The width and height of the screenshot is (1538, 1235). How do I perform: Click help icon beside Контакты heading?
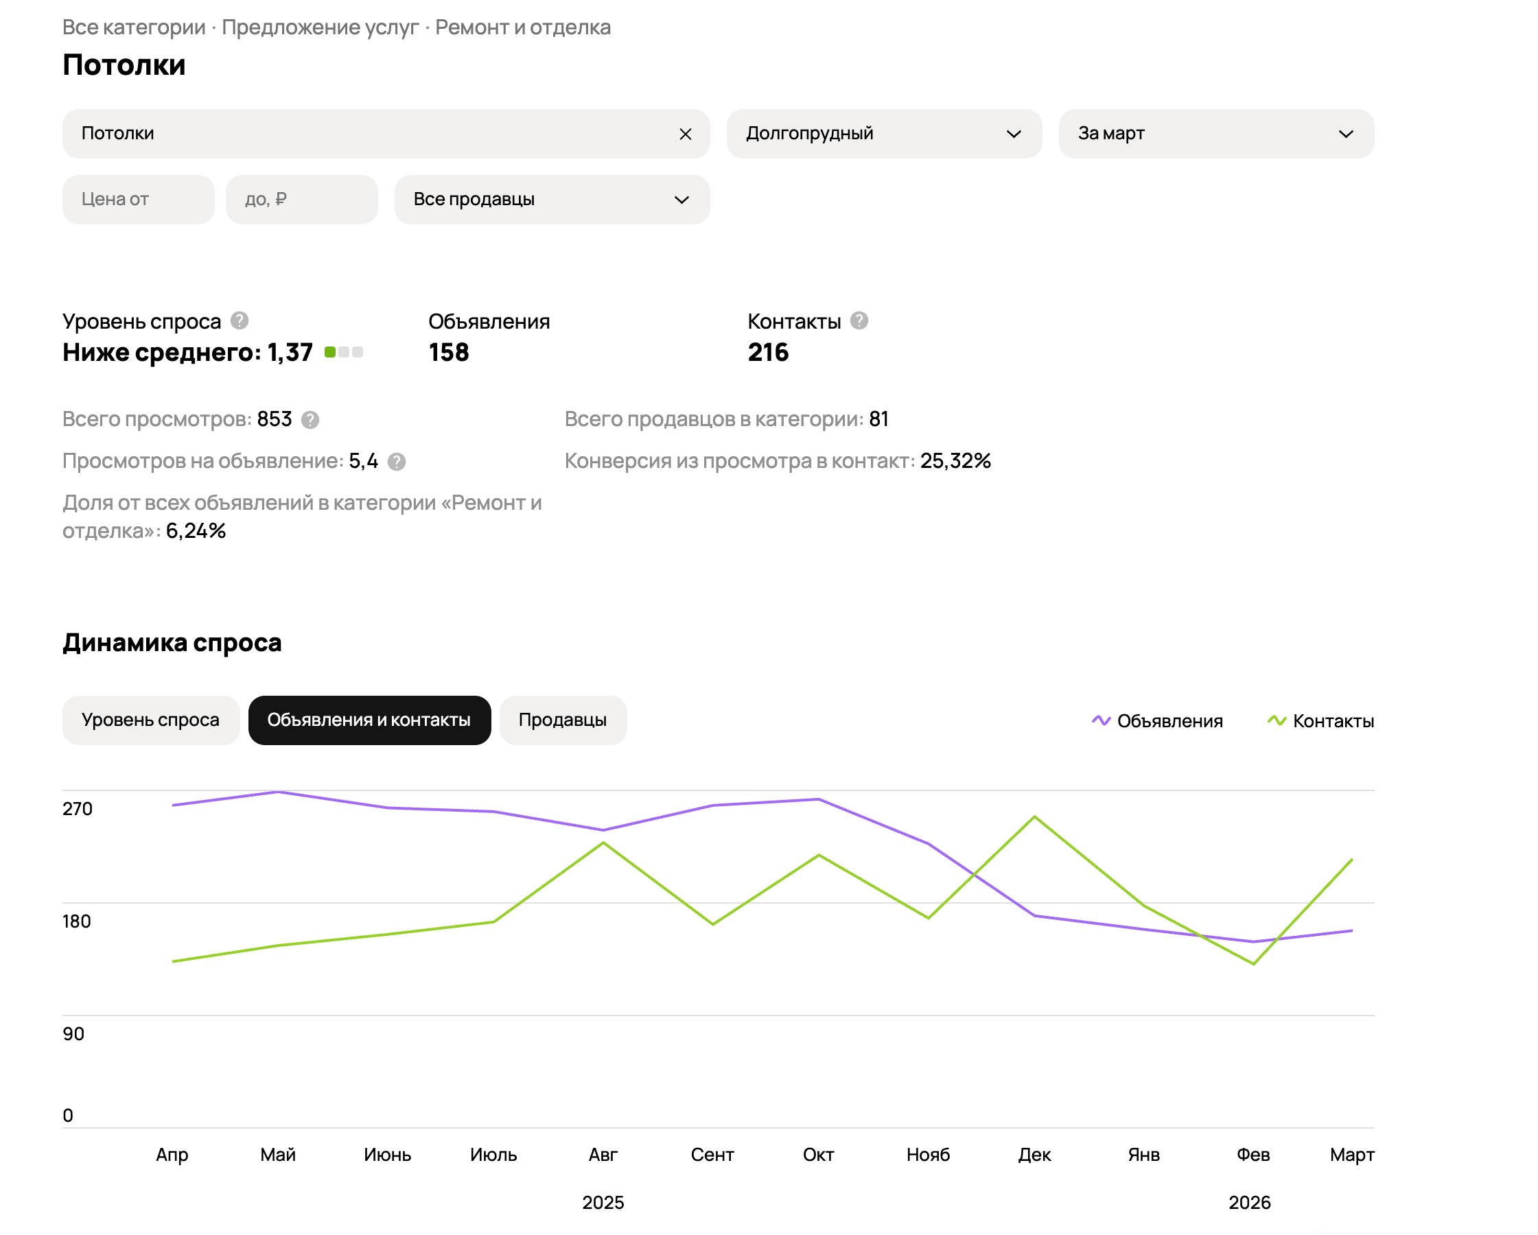click(859, 321)
